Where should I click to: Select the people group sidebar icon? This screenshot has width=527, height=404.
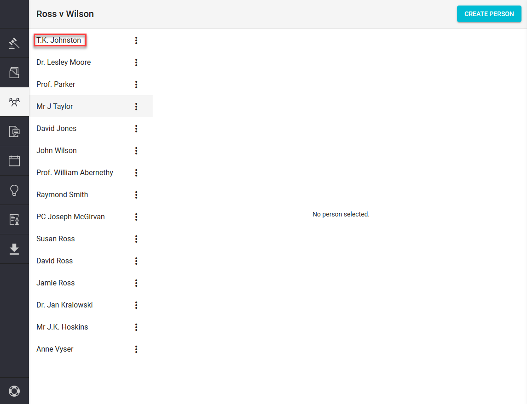tap(14, 102)
